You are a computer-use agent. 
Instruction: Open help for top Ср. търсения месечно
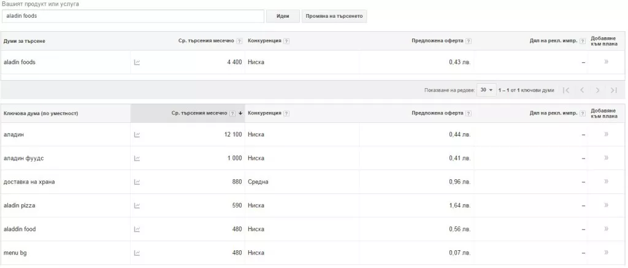tap(239, 41)
